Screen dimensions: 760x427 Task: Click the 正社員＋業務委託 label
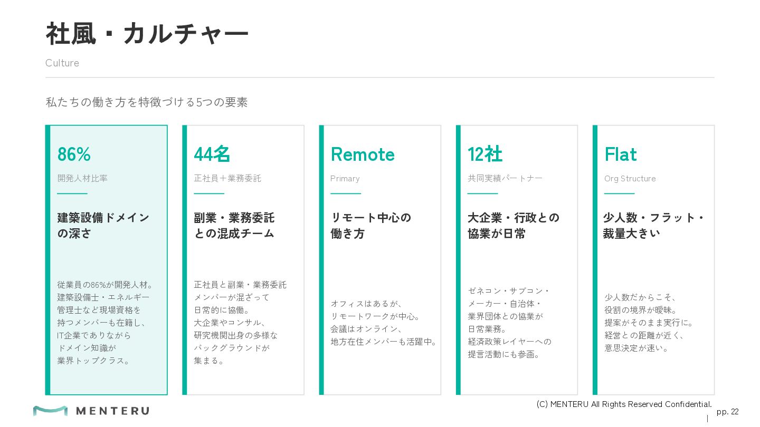[227, 178]
